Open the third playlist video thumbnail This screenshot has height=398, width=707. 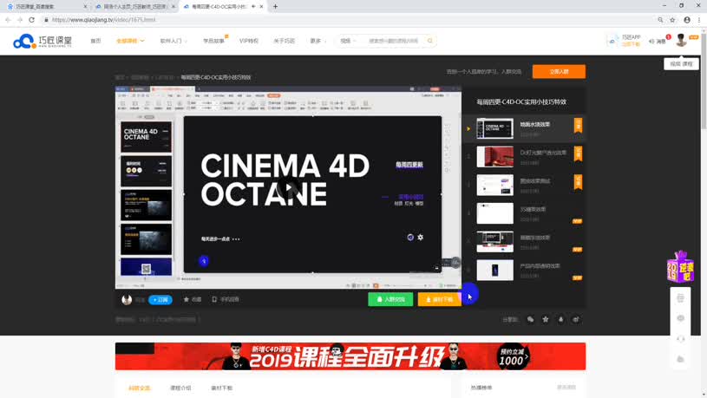pyautogui.click(x=494, y=185)
